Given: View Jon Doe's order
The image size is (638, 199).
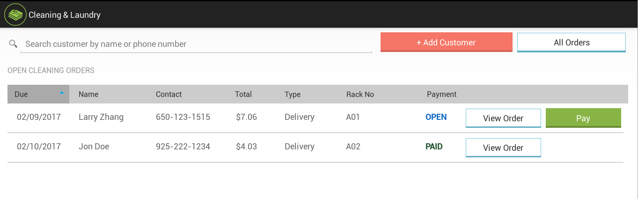Looking at the screenshot, I should [503, 147].
